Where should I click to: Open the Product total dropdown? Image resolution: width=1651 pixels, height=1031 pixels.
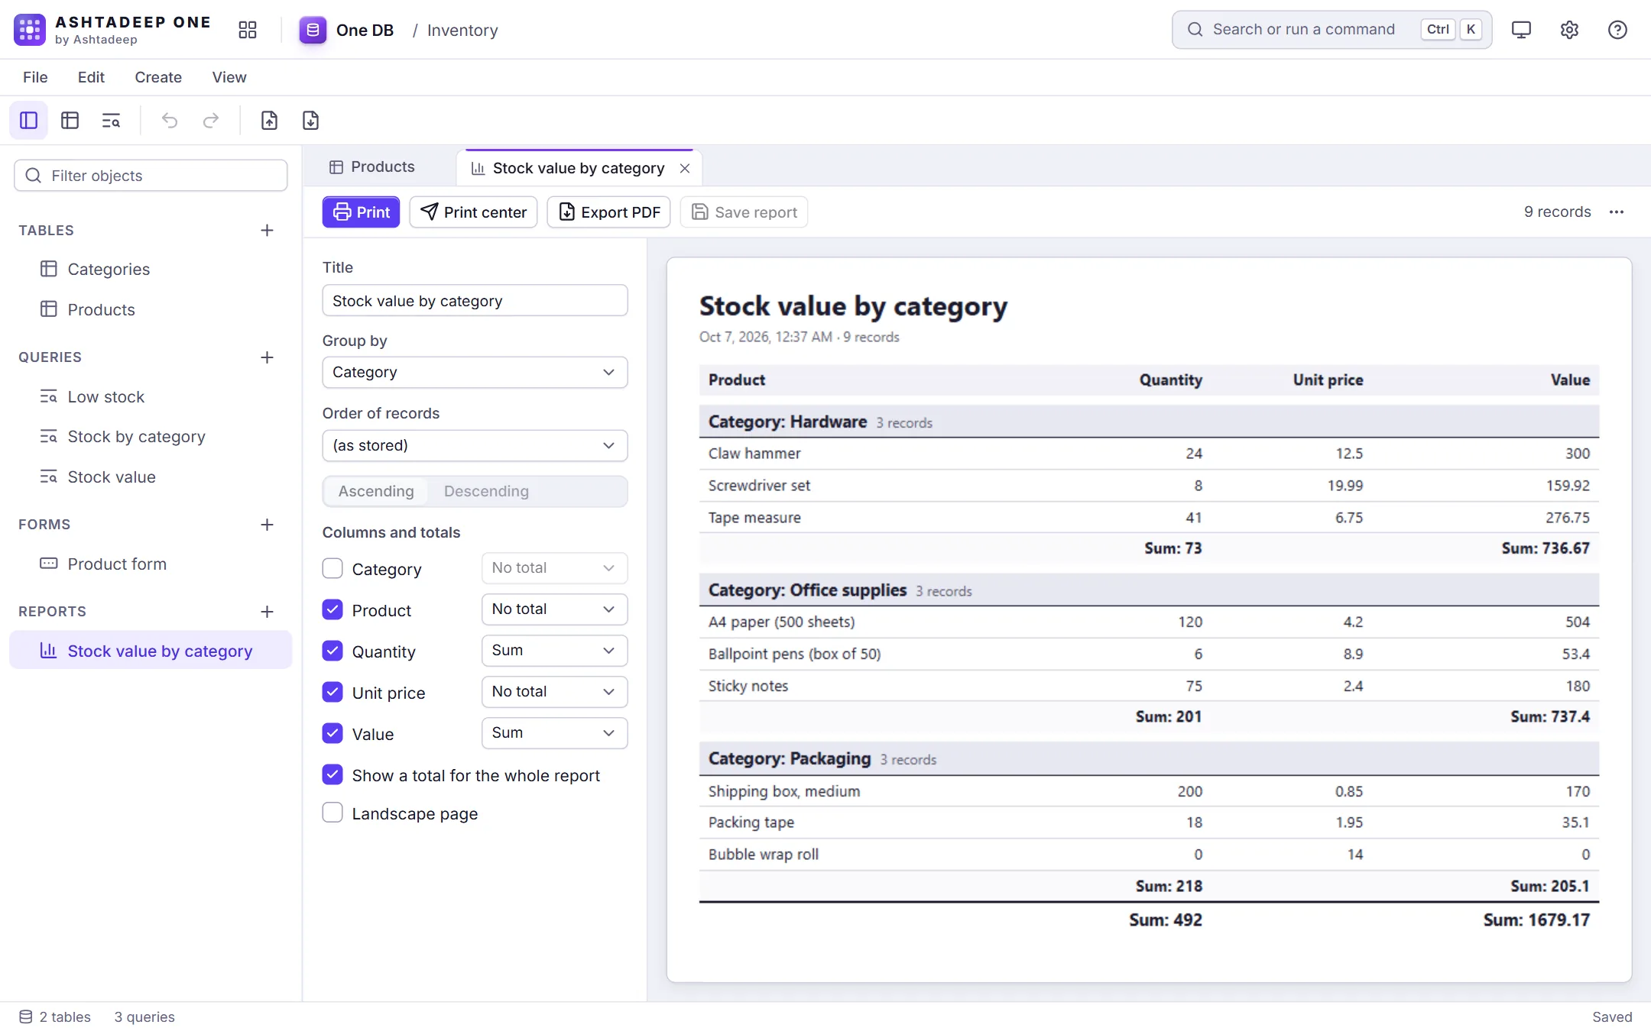point(554,609)
